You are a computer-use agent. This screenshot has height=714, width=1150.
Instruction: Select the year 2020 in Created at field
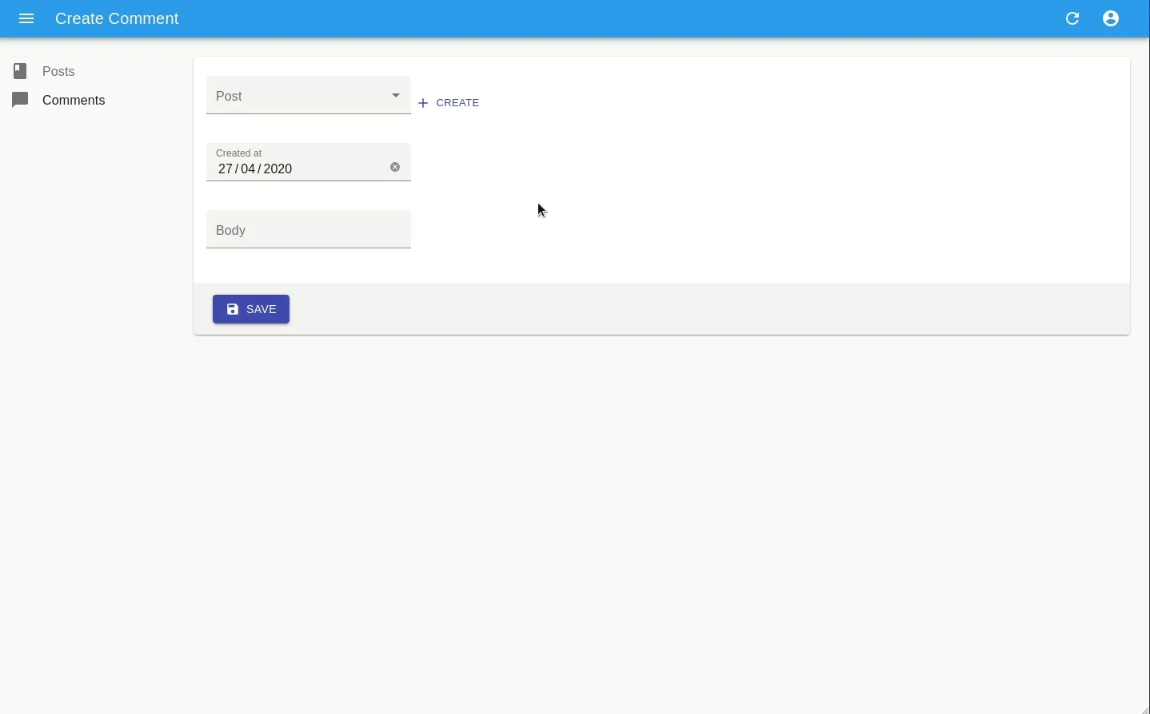278,169
